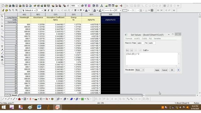Click the font color A icon
Viewport: 201px width, 113px height.
click(86, 10)
